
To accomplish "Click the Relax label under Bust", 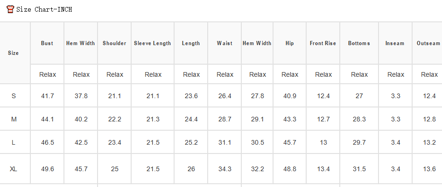I will (x=48, y=75).
